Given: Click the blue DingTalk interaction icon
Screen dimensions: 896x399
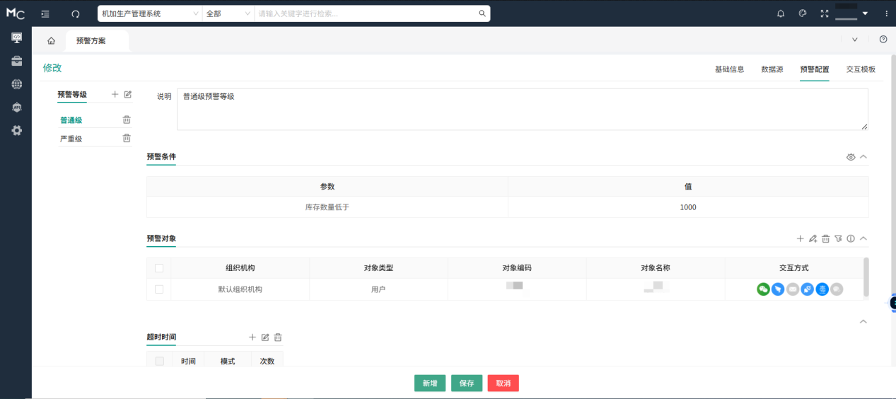Looking at the screenshot, I should [x=778, y=289].
